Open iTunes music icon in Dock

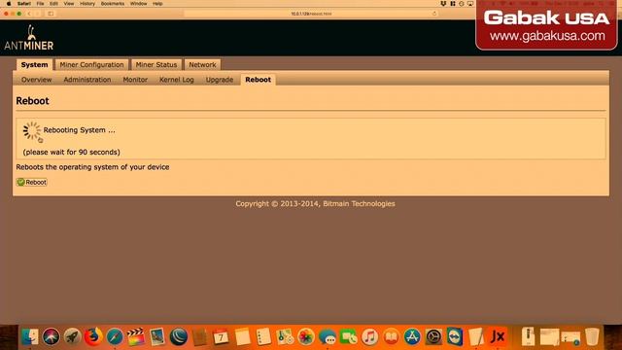point(369,337)
